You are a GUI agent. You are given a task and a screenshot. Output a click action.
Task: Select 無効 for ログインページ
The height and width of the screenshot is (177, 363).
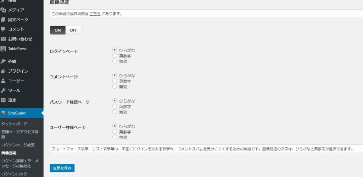coord(115,61)
